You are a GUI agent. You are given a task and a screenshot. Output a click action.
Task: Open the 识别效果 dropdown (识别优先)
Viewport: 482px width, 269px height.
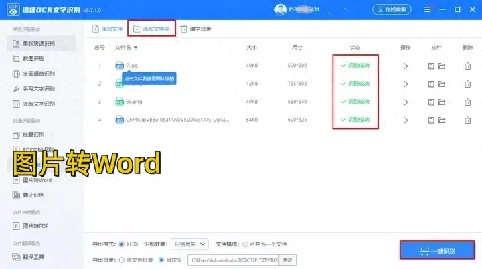click(189, 244)
